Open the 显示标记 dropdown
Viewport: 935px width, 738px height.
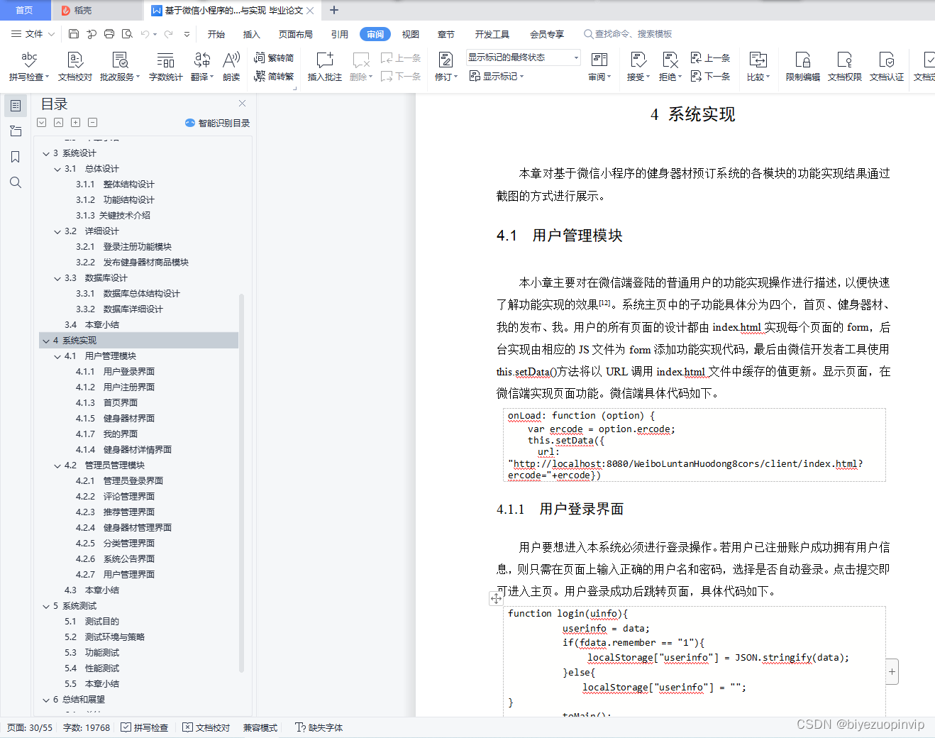click(497, 76)
